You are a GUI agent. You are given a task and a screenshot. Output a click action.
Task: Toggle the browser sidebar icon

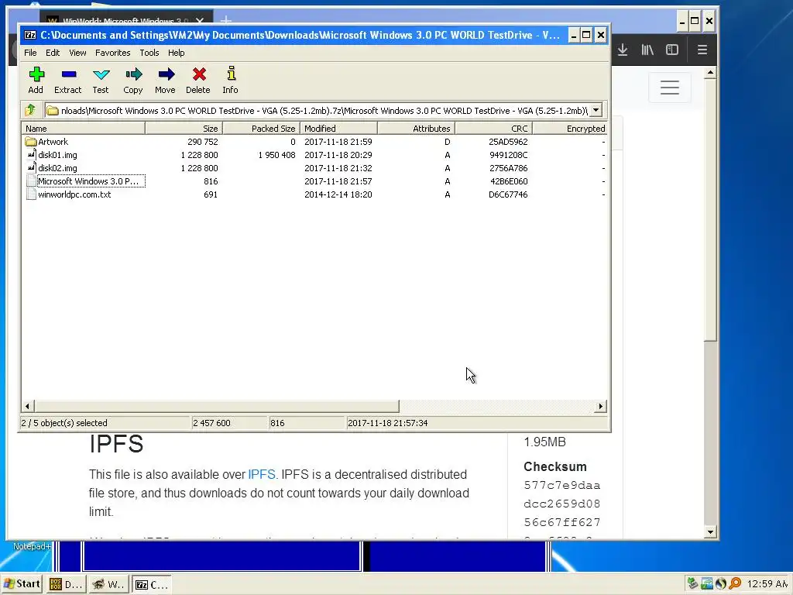click(672, 50)
